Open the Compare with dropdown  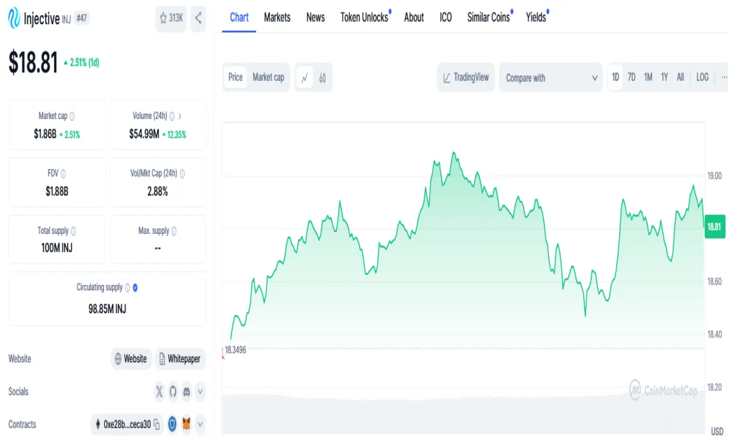point(550,77)
